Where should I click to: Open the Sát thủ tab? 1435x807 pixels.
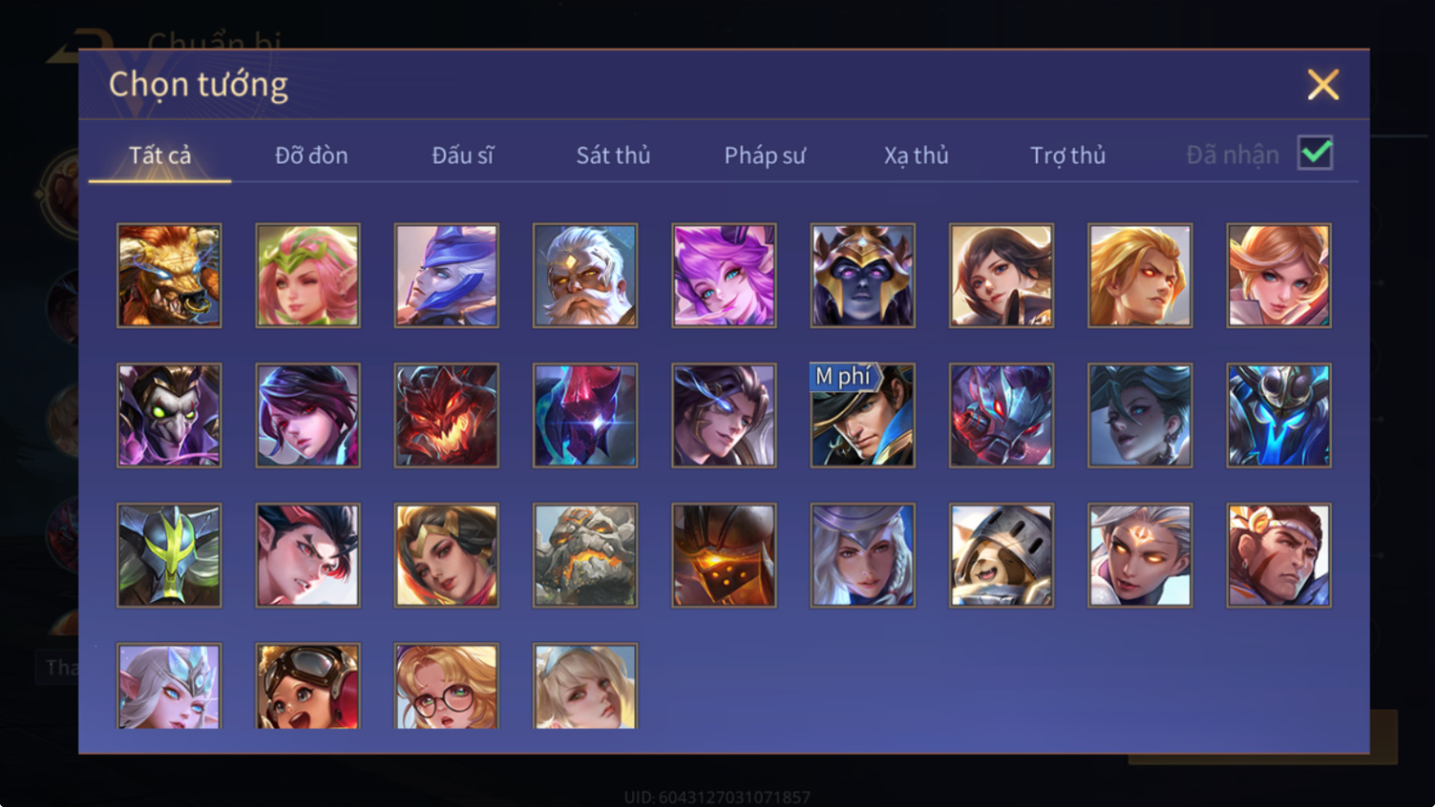(x=613, y=155)
